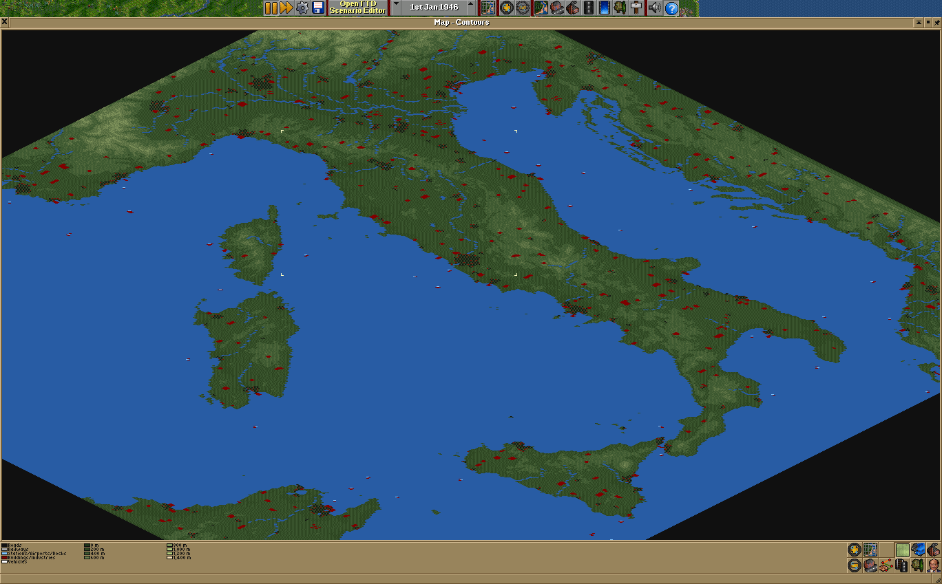Show link graph cargo flow on map
The width and height of the screenshot is (942, 584).
(x=886, y=565)
